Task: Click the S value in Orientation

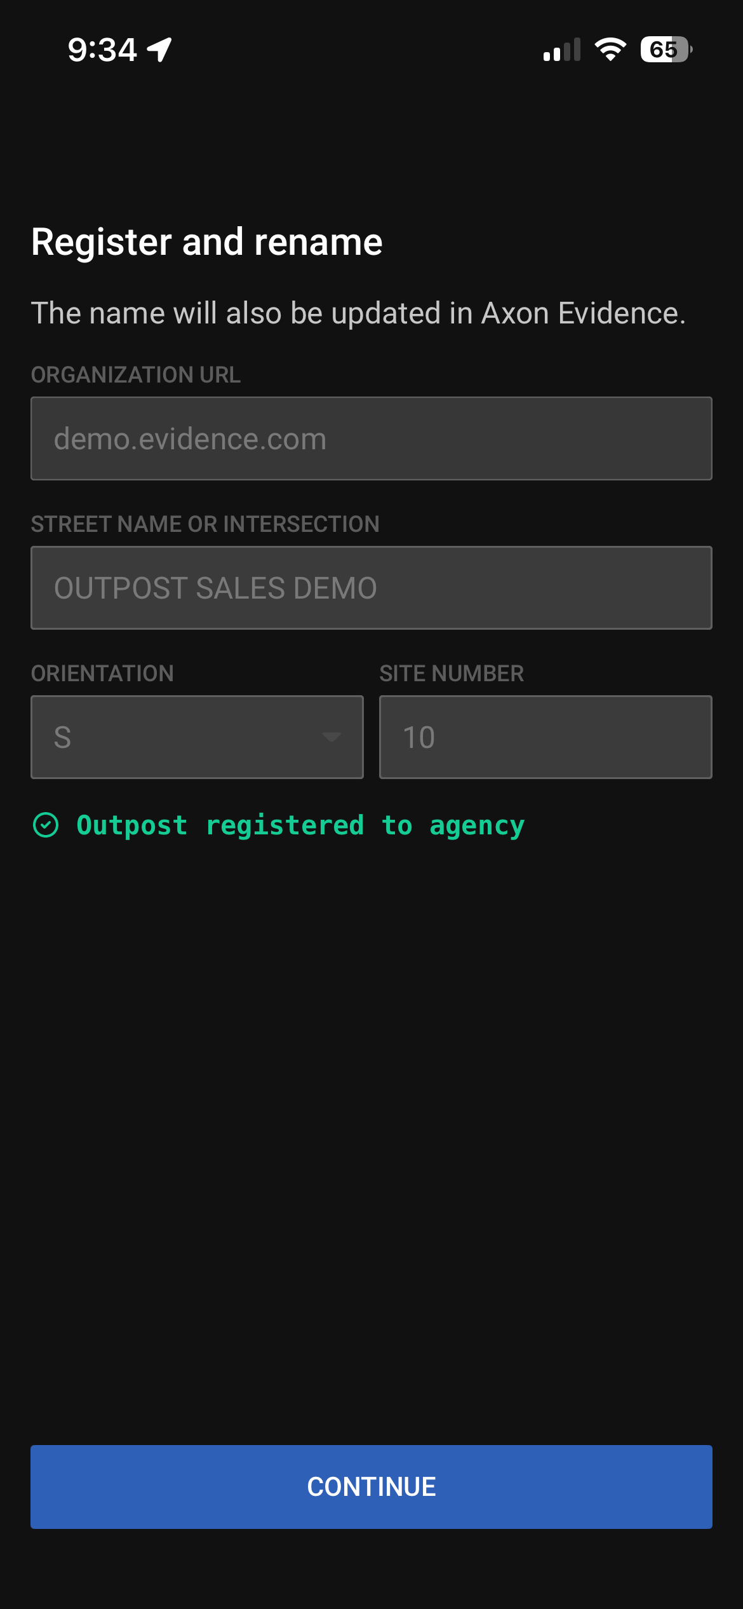Action: coord(62,737)
